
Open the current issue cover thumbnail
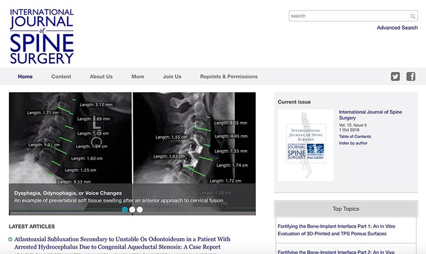[x=306, y=145]
